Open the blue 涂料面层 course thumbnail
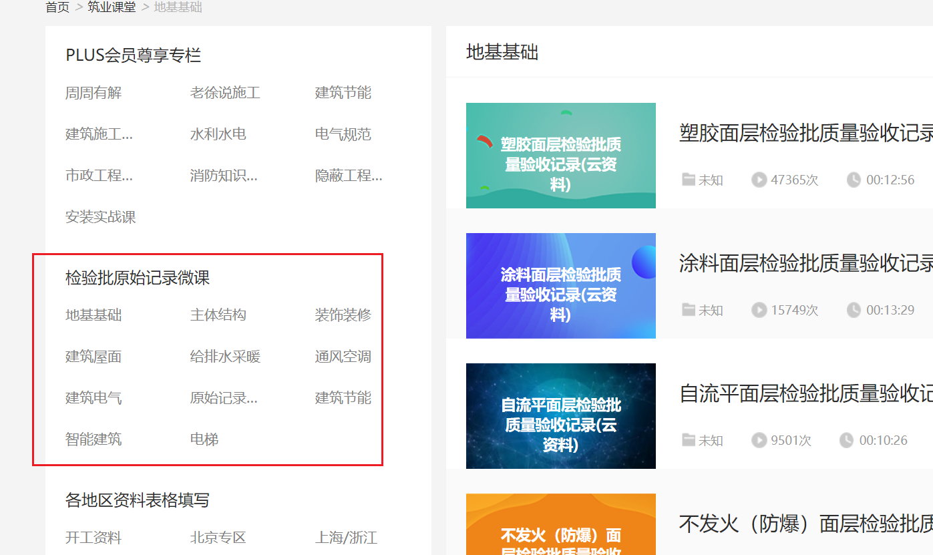 tap(560, 285)
